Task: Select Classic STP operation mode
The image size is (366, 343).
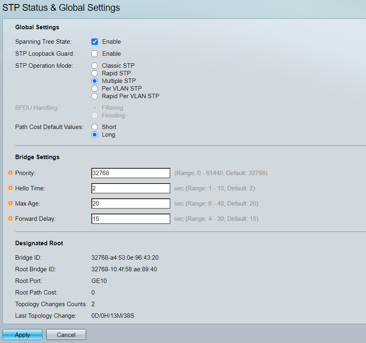Action: (95, 66)
